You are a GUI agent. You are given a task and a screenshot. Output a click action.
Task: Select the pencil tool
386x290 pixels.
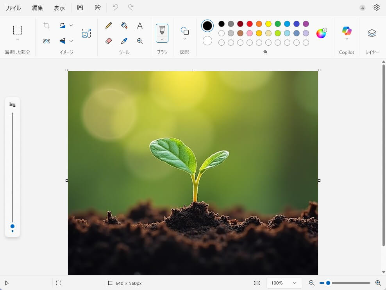click(x=109, y=25)
